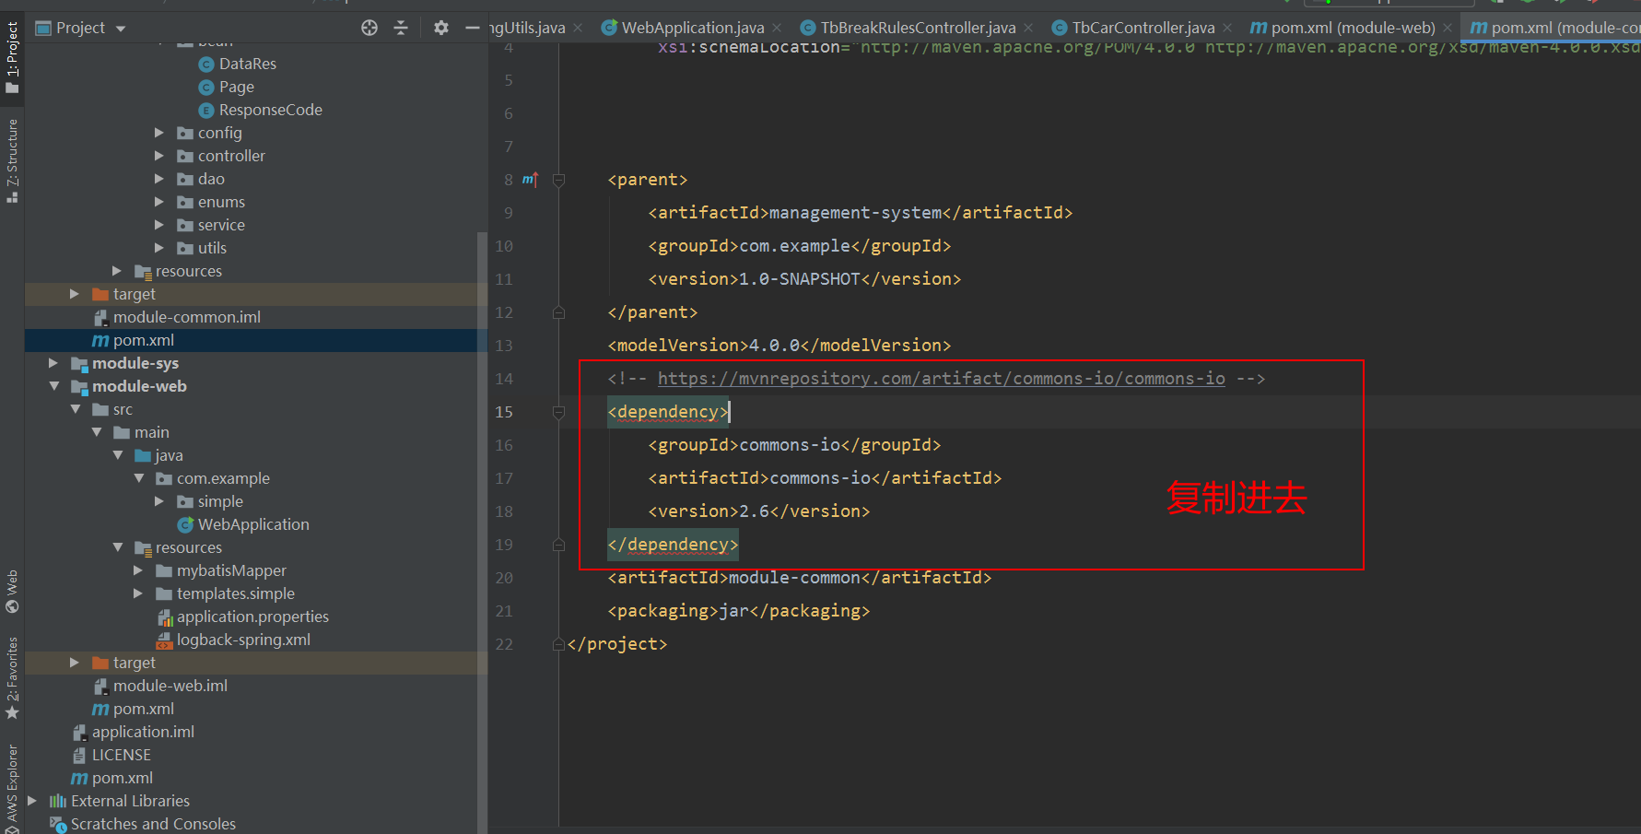Expand the templates.simple folder

click(x=138, y=593)
